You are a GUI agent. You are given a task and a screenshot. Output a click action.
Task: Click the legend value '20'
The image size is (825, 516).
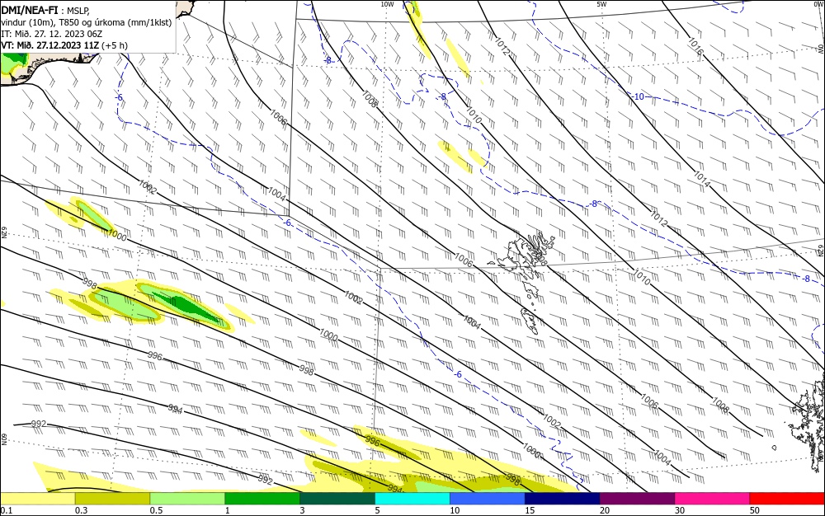click(x=605, y=510)
